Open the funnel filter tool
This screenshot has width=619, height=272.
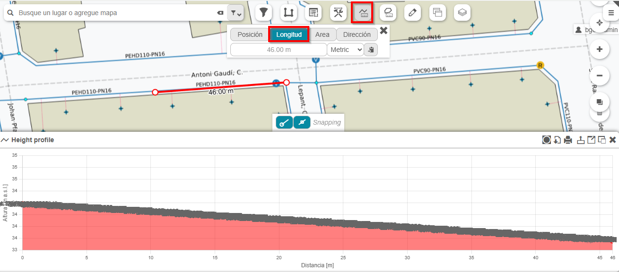click(x=263, y=13)
